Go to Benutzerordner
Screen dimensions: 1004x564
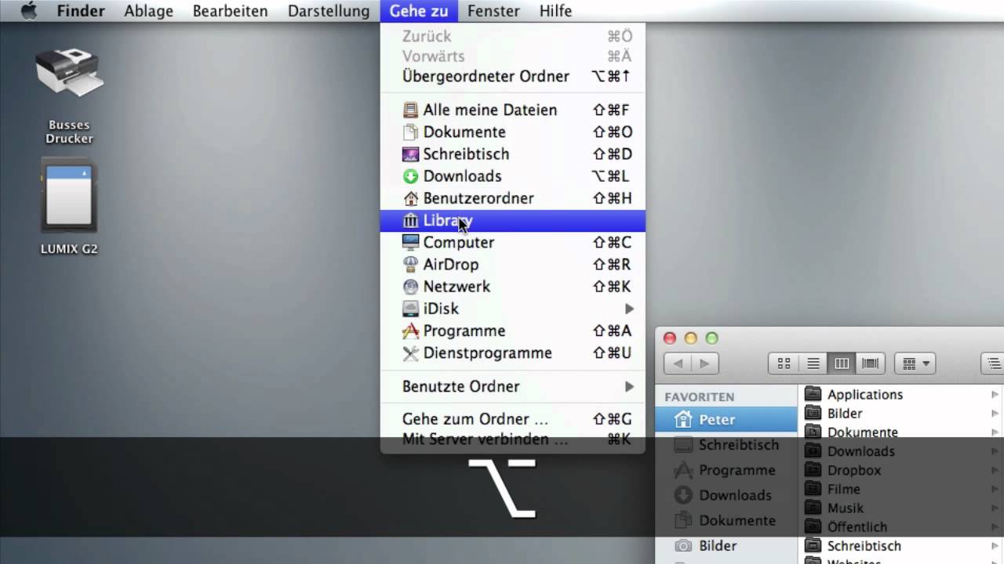[513, 198]
